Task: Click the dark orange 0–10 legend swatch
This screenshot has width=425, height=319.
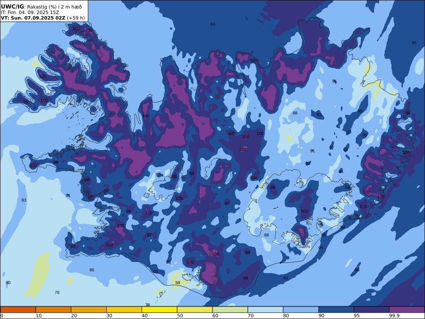Action: click(x=18, y=310)
